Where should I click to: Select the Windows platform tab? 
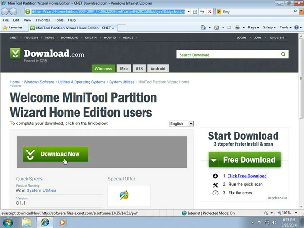tap(103, 68)
